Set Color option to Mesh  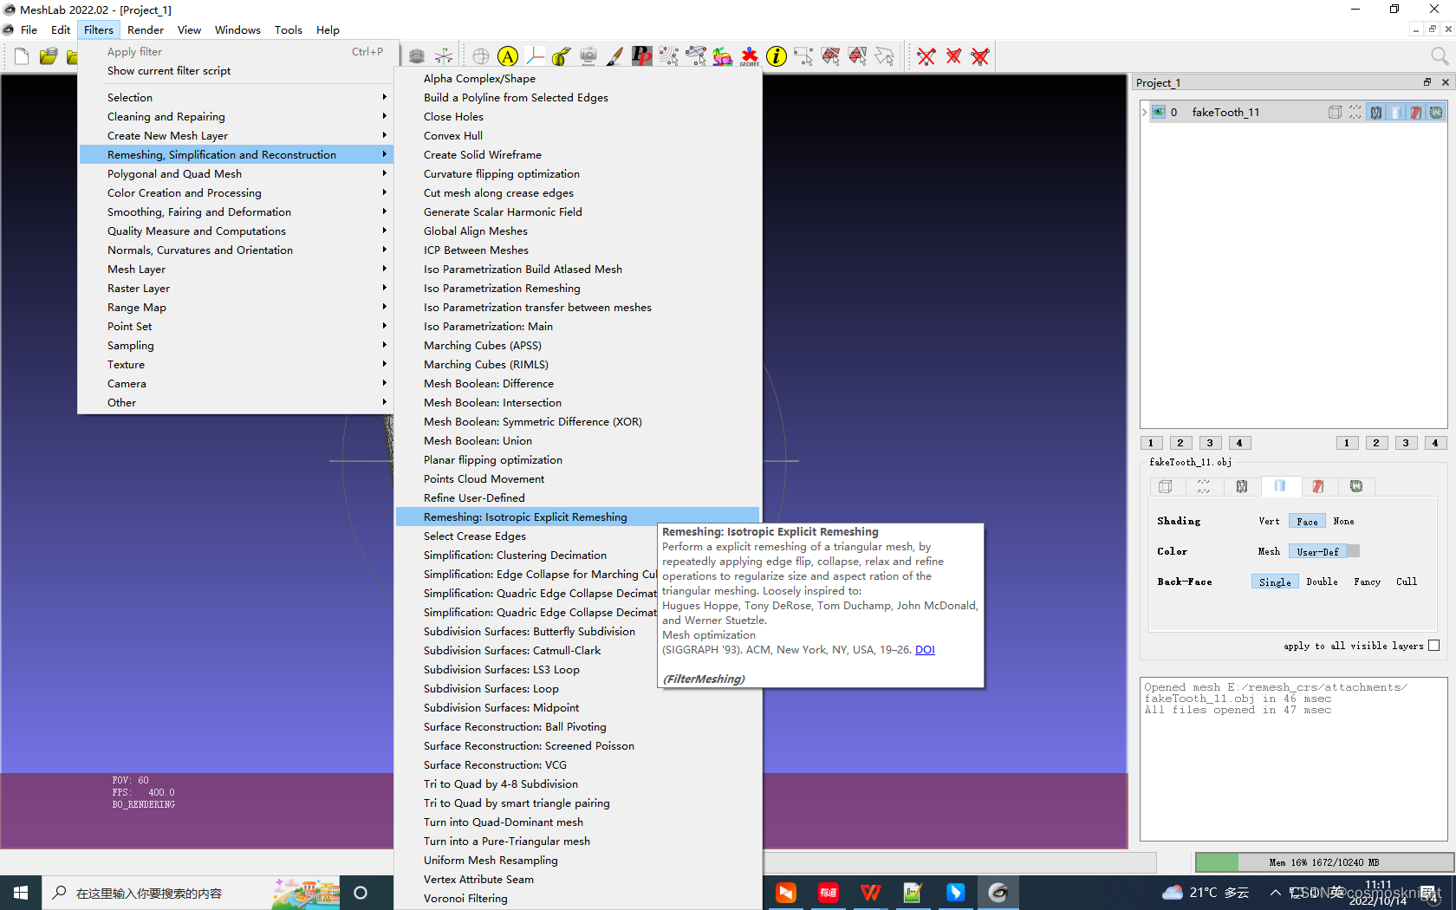pyautogui.click(x=1269, y=551)
